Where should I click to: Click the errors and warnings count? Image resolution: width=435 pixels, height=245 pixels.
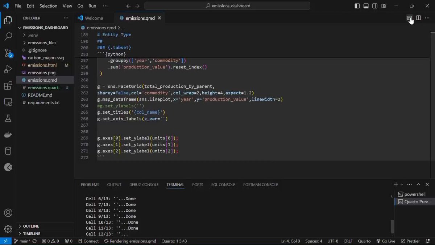[x=50, y=241]
